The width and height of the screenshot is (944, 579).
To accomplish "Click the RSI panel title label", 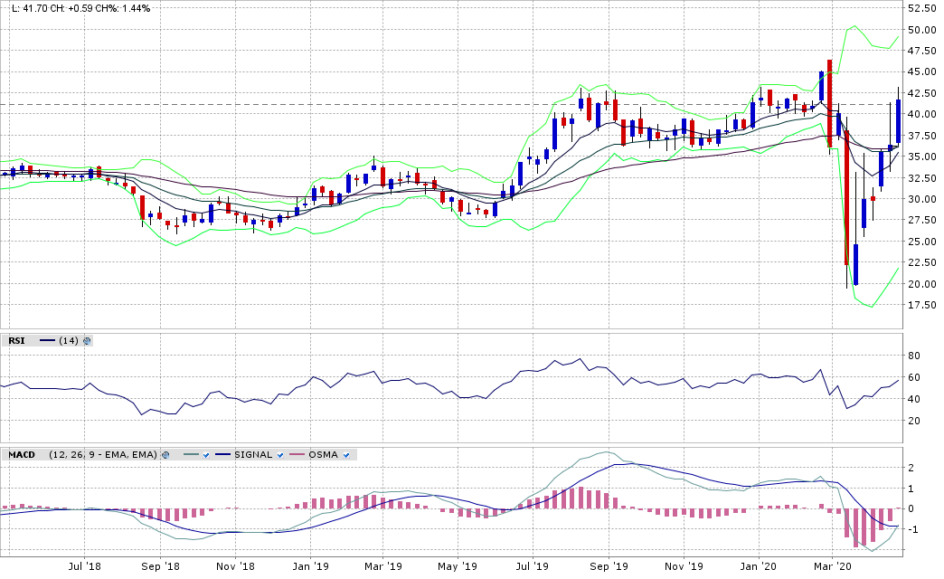I will coord(15,341).
